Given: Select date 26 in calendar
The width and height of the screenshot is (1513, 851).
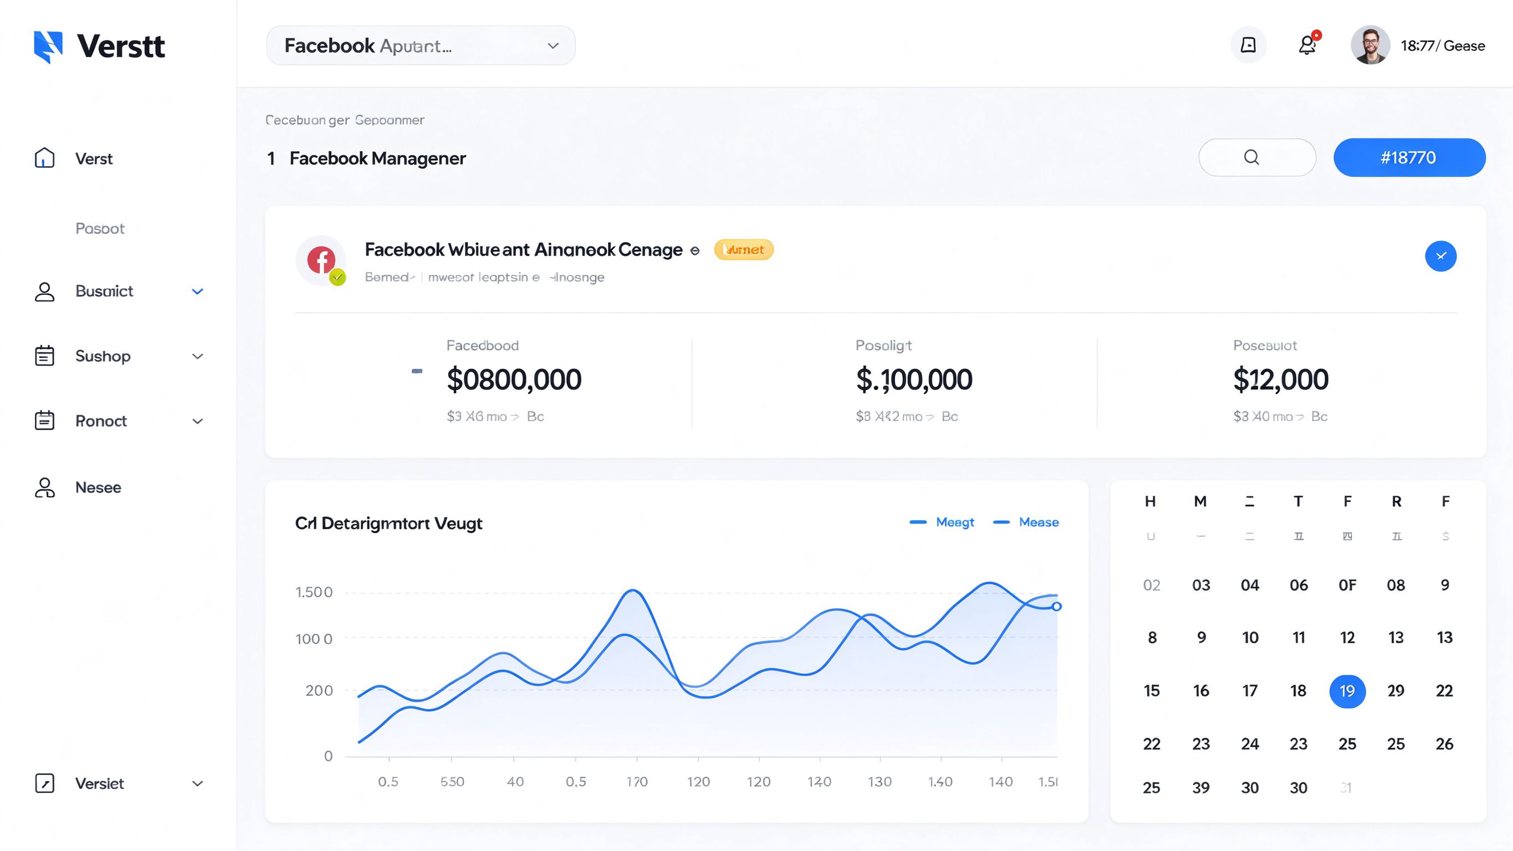Looking at the screenshot, I should pyautogui.click(x=1445, y=744).
